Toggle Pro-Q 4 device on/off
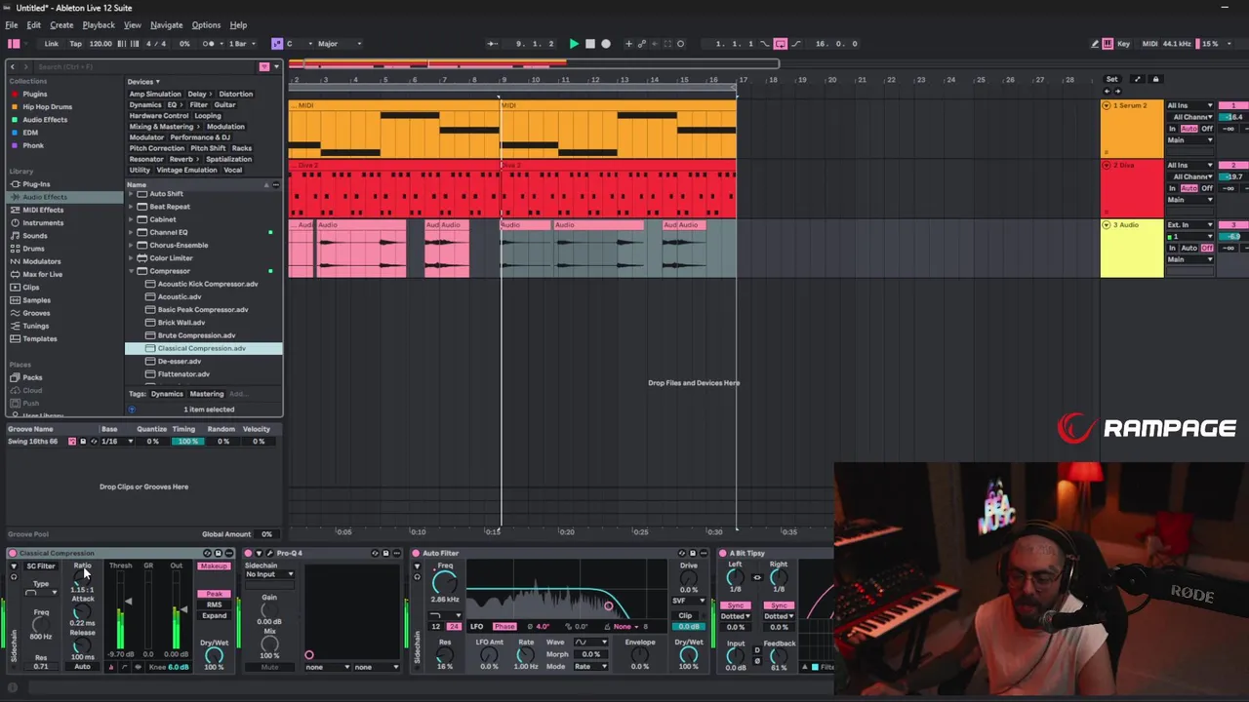The image size is (1249, 702). click(x=248, y=553)
